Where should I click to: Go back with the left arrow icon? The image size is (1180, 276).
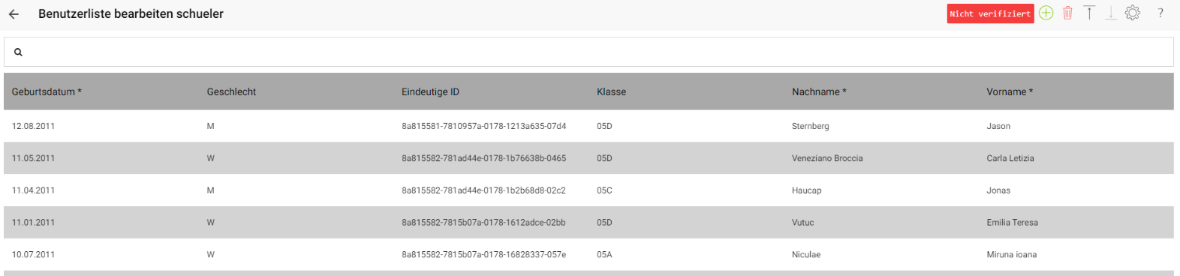point(14,14)
